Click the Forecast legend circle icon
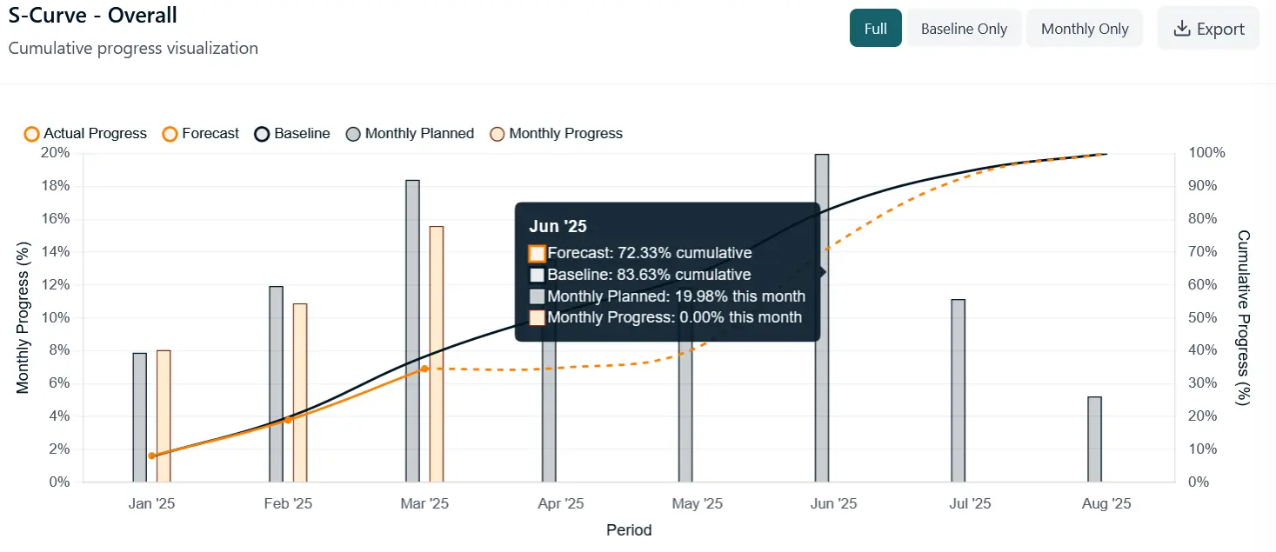This screenshot has height=552, width=1276. coord(169,133)
